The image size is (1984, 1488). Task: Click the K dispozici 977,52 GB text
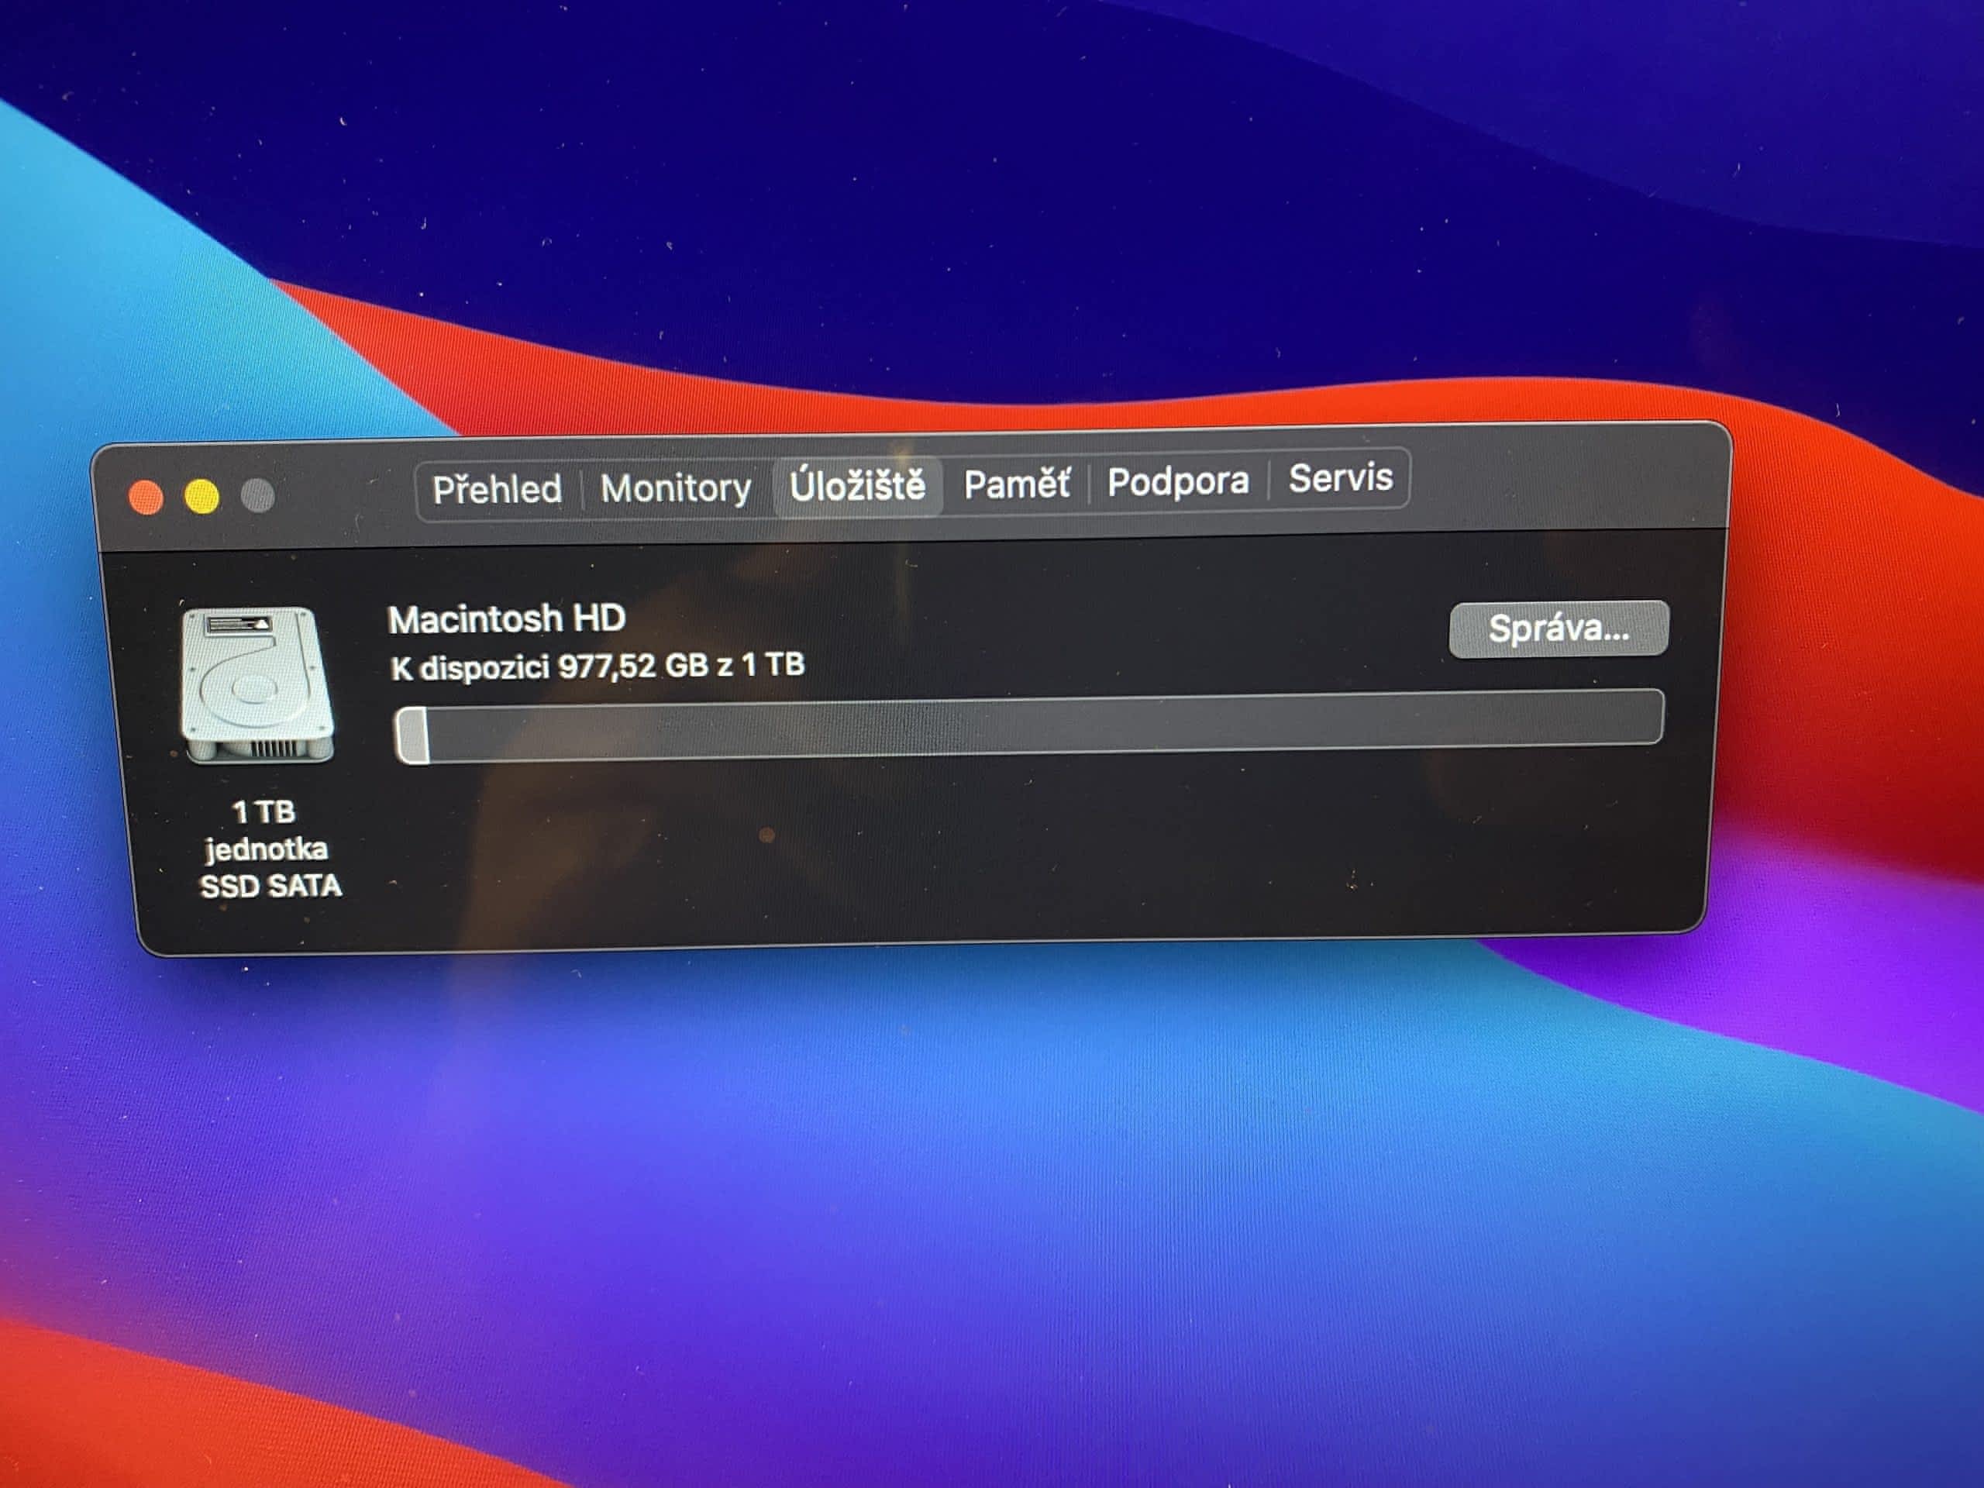click(x=598, y=666)
